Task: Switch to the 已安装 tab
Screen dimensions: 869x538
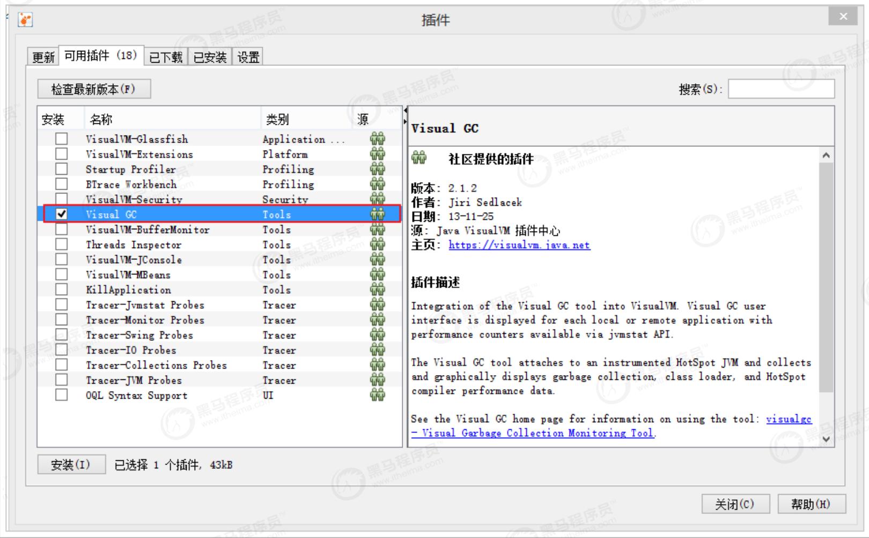Action: [210, 57]
